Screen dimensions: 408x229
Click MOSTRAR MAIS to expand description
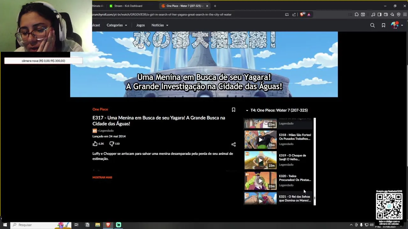(102, 177)
